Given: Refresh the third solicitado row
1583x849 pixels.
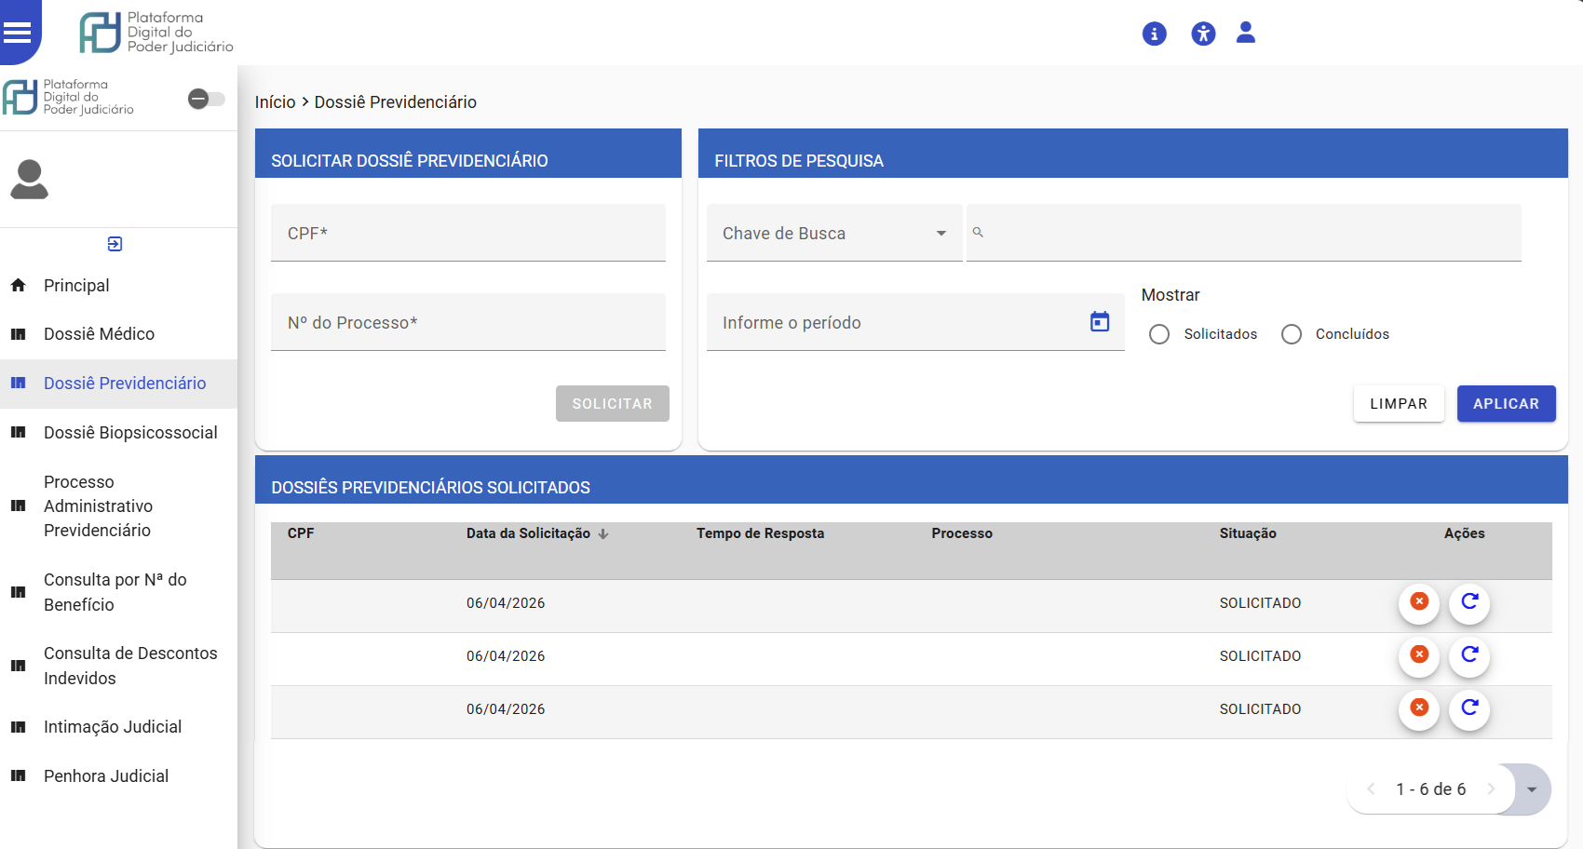Looking at the screenshot, I should (x=1469, y=708).
